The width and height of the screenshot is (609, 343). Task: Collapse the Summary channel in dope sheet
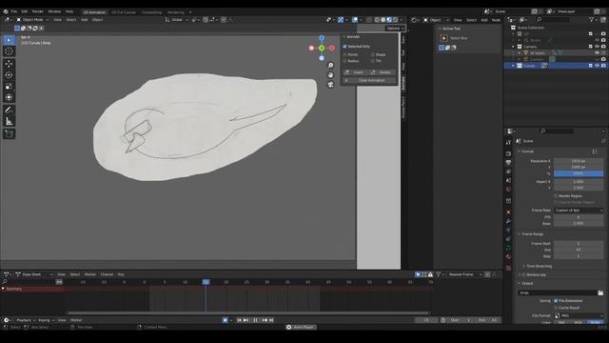coord(3,289)
